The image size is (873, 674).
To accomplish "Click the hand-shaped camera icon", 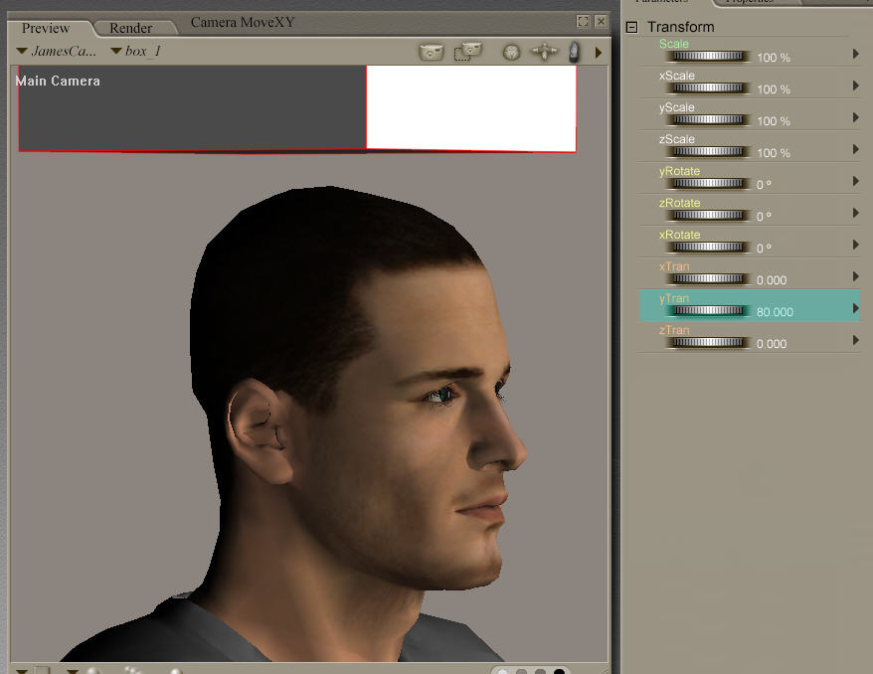I will point(574,52).
